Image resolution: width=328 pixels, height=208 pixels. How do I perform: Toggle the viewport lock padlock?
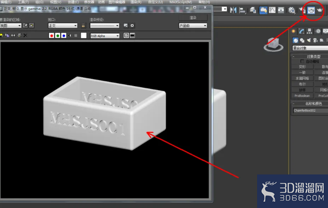[83, 26]
